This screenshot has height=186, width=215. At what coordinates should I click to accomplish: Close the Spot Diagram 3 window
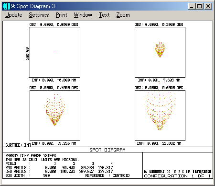pos(208,6)
